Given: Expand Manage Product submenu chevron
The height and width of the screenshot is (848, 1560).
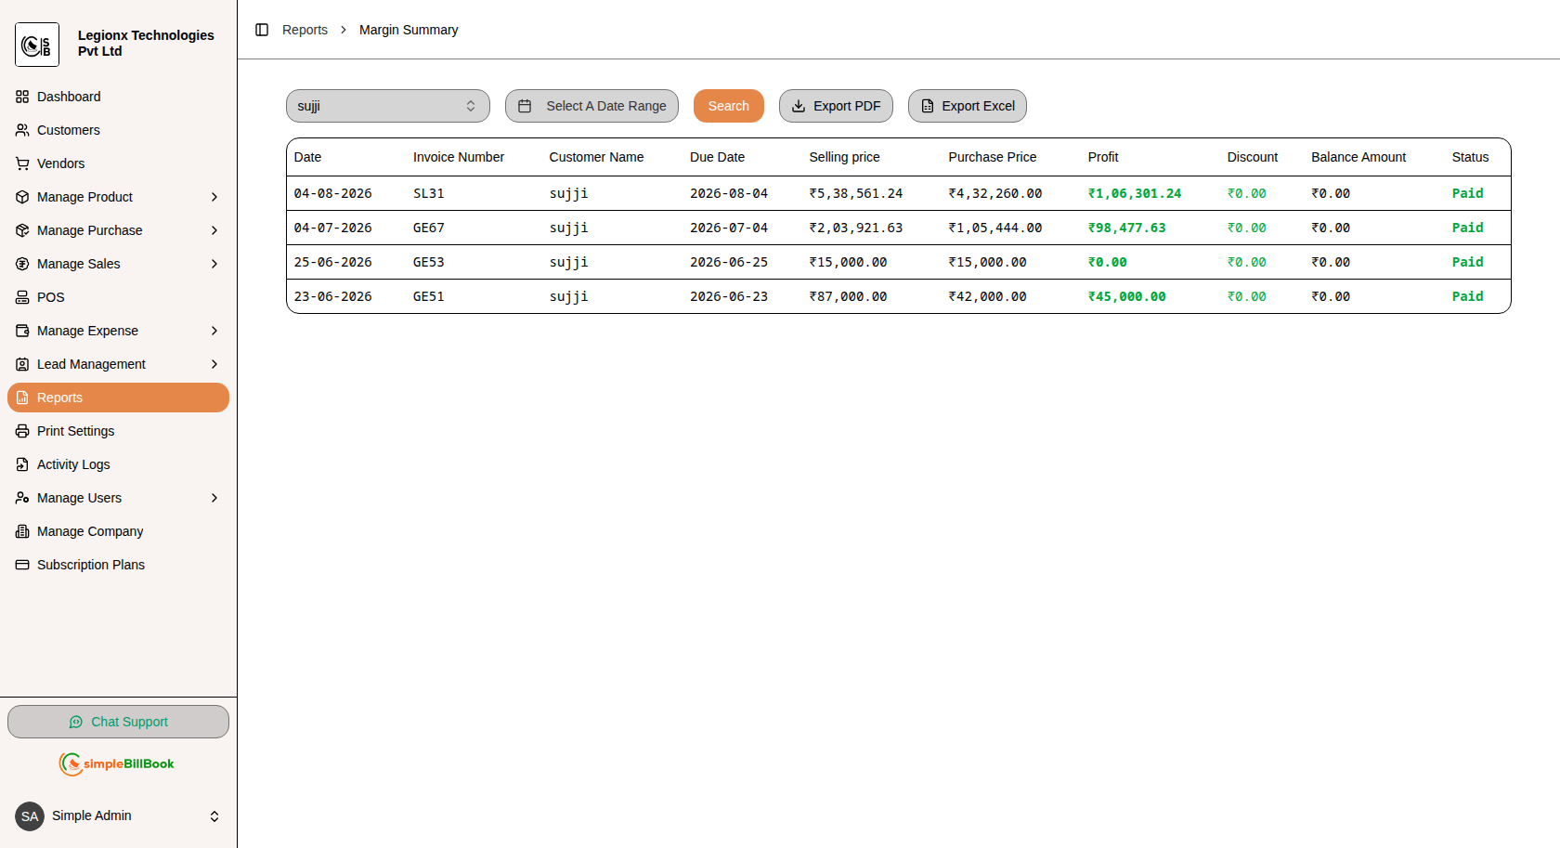Looking at the screenshot, I should pyautogui.click(x=214, y=197).
